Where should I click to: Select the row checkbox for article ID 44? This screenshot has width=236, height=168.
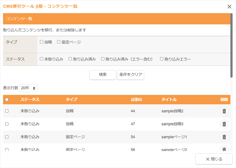click(7, 111)
